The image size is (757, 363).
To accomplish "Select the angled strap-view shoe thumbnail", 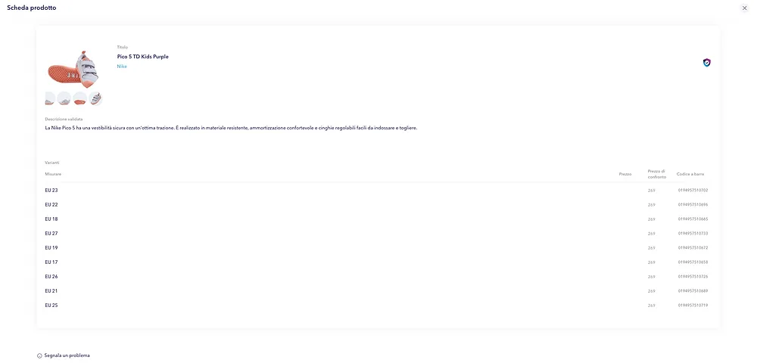I will click(x=95, y=99).
